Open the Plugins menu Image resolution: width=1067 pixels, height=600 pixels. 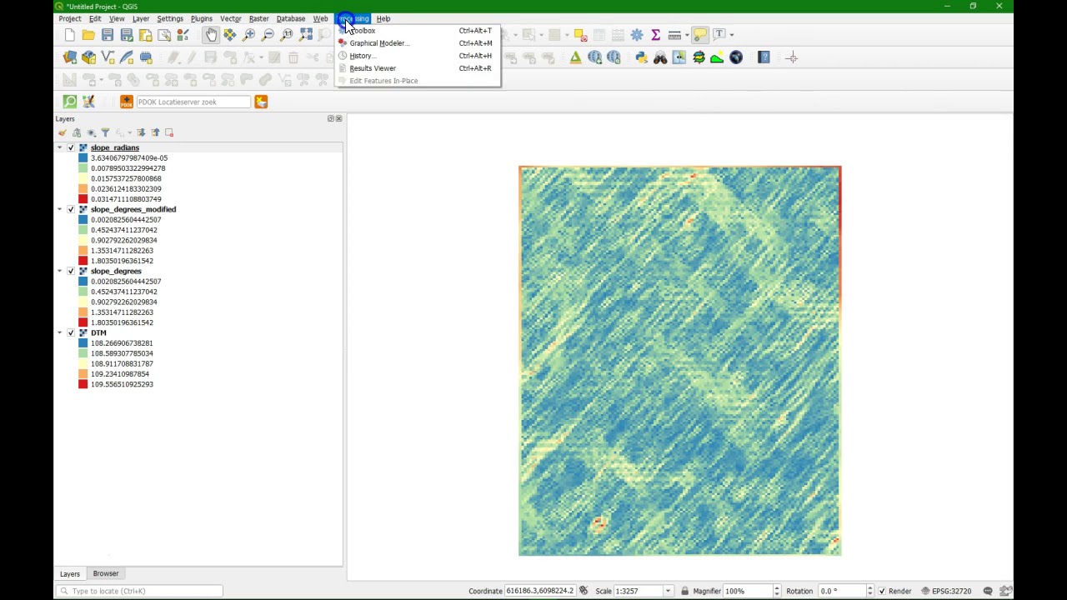pos(201,18)
